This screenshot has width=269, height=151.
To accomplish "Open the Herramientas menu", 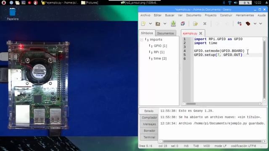I will pyautogui.click(x=245, y=15).
